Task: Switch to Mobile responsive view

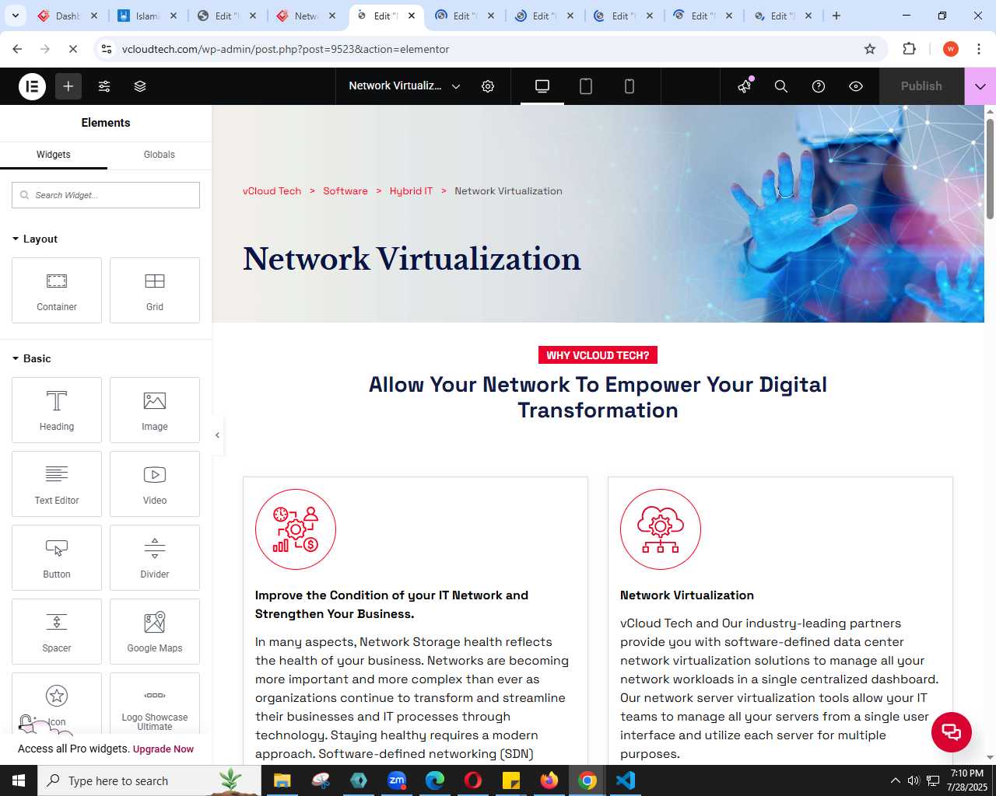Action: coord(630,86)
